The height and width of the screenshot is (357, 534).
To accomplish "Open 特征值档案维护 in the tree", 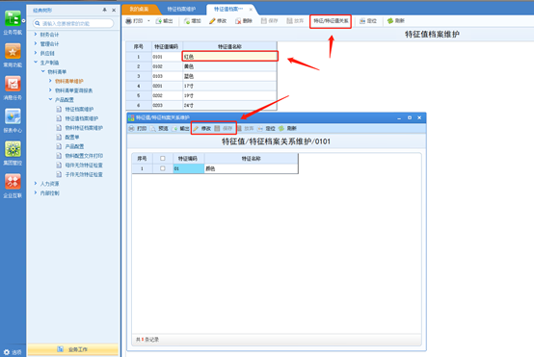I will pyautogui.click(x=82, y=118).
